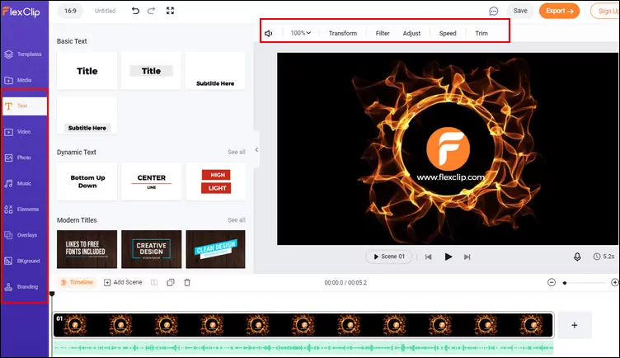Adjust the timeline zoom slider

tap(584, 283)
